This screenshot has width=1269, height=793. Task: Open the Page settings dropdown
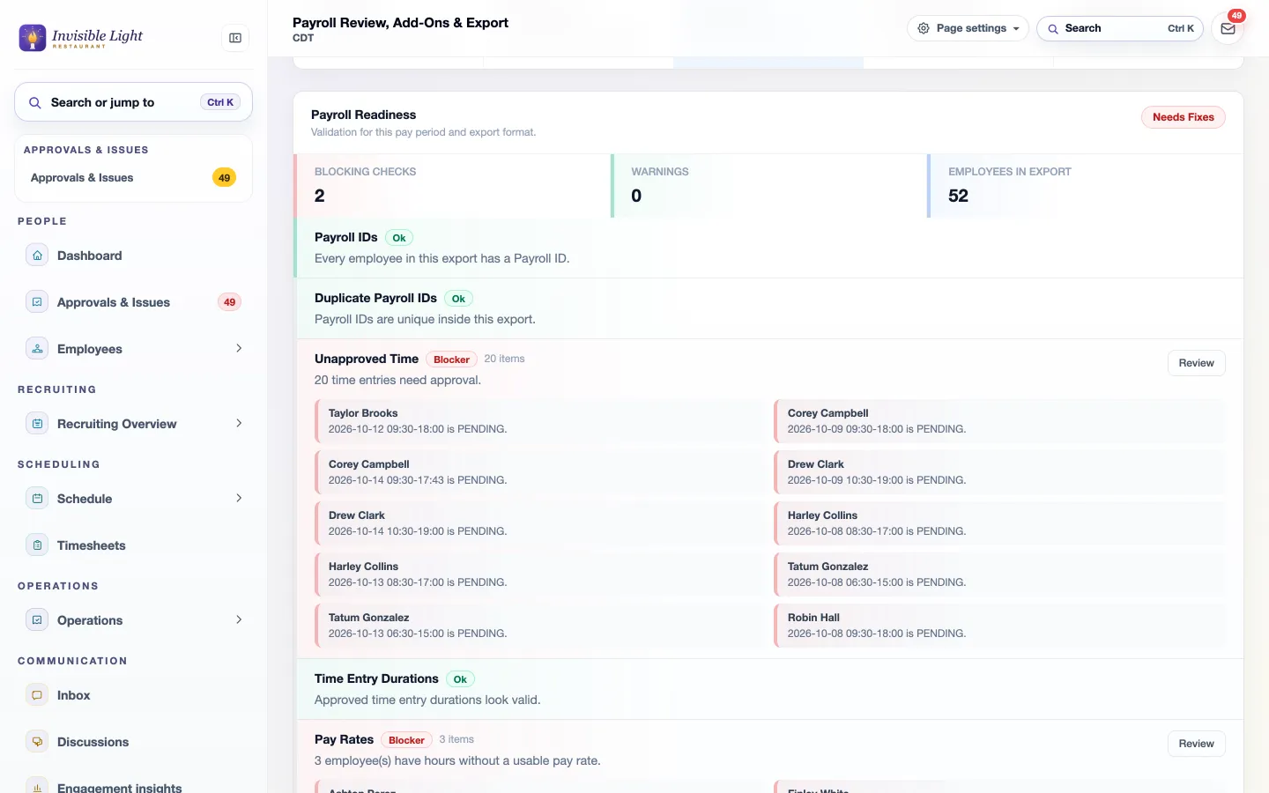coord(968,28)
